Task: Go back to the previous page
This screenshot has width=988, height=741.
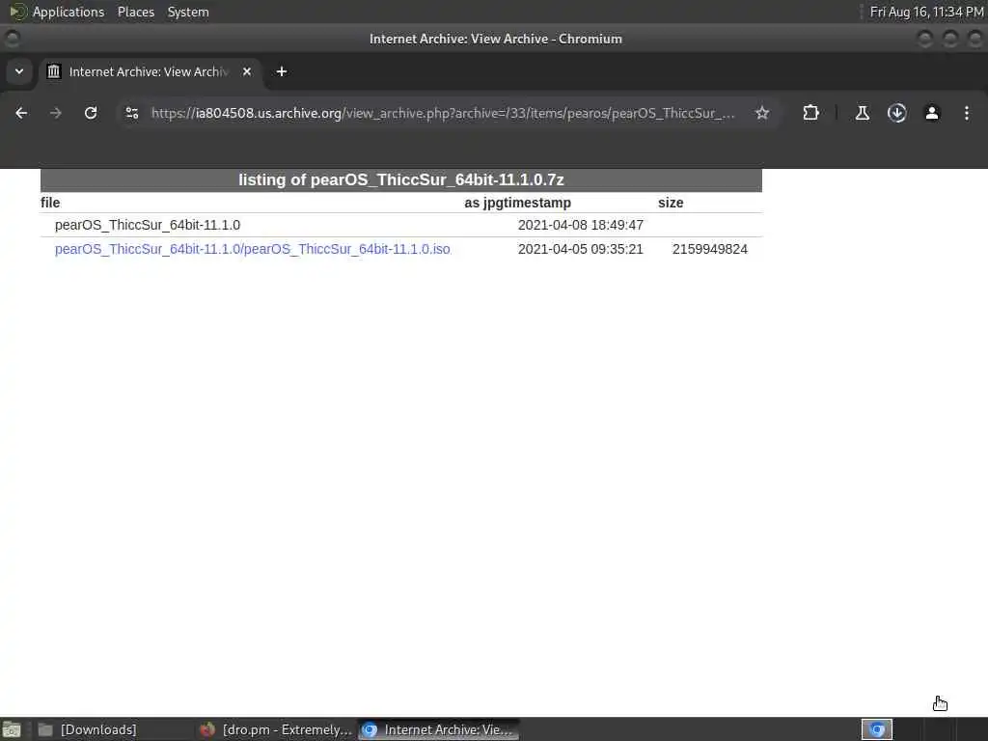Action: tap(21, 113)
